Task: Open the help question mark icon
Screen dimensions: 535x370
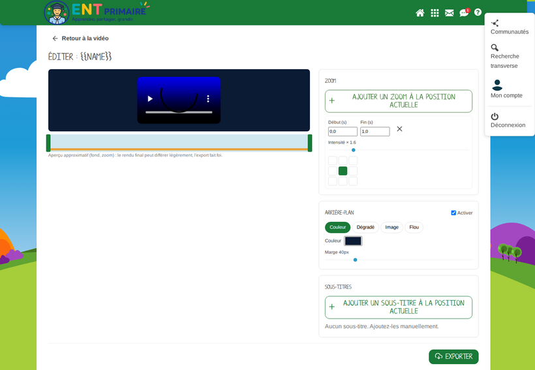Action: point(478,12)
